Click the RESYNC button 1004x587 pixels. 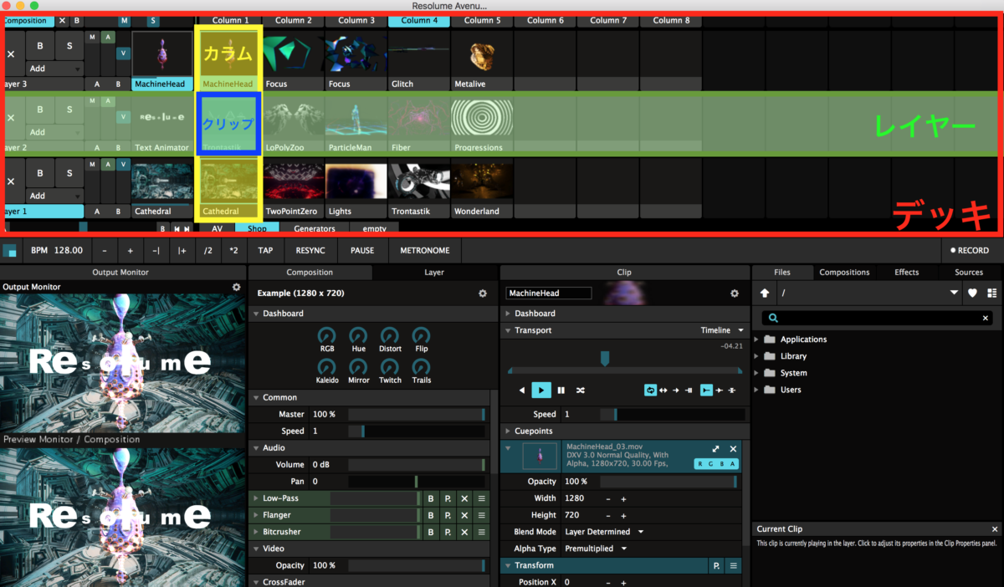click(310, 250)
